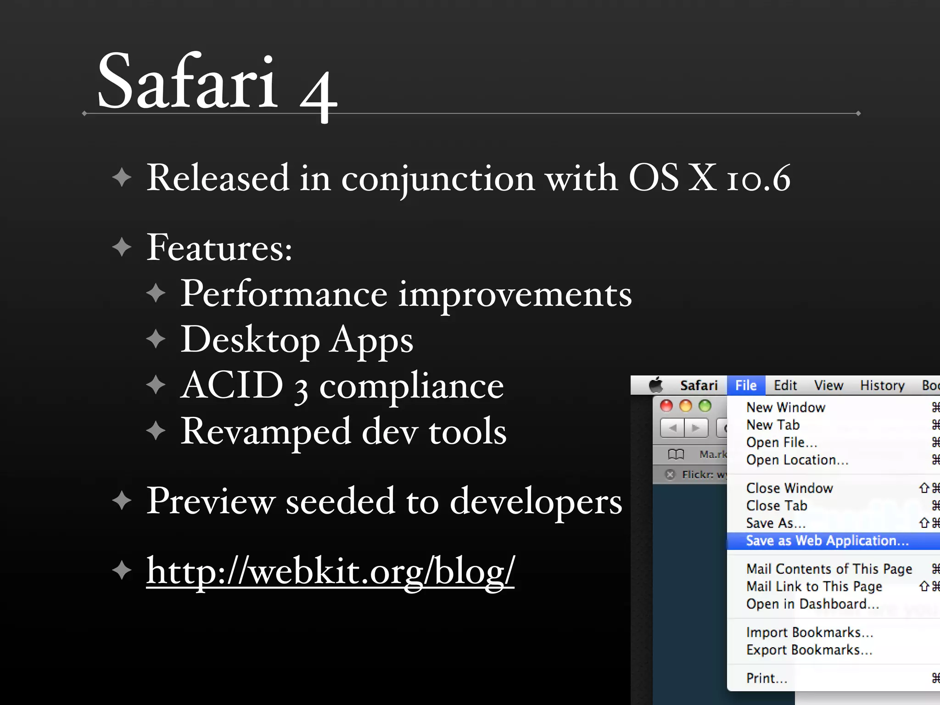Click the Safari back arrow button
The height and width of the screenshot is (705, 940).
pos(673,428)
